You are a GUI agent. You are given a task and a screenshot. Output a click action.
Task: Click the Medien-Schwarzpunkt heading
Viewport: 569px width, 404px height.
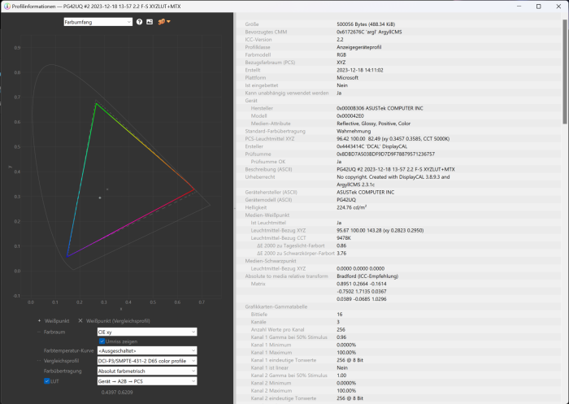(x=271, y=261)
